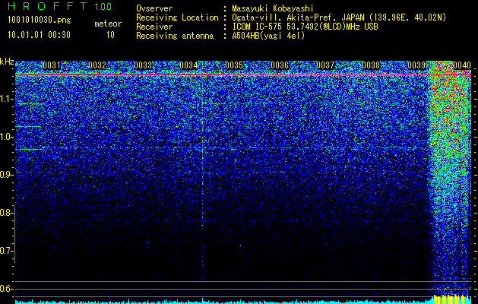478x304 pixels.
Task: Click the red carrier line near the top
Action: [x=243, y=74]
